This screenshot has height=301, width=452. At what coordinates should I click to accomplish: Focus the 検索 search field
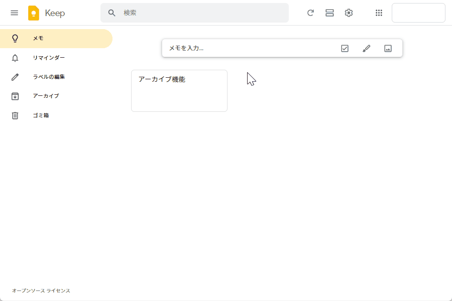pos(194,13)
